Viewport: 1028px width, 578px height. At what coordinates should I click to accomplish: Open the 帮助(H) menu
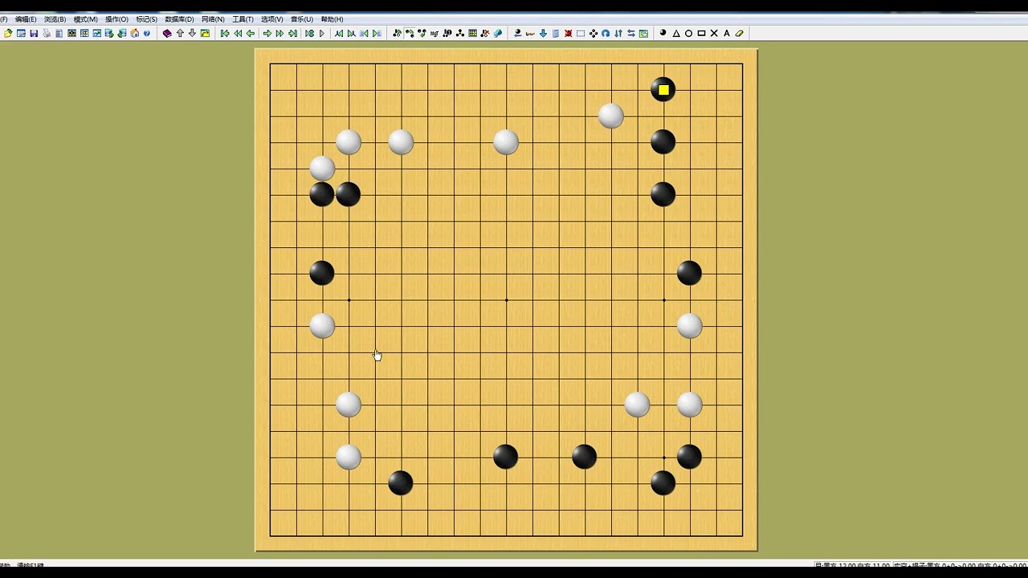point(332,19)
